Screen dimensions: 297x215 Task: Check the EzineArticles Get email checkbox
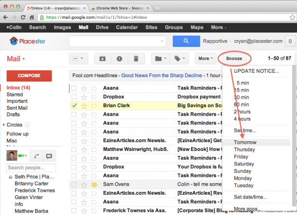coord(74,141)
